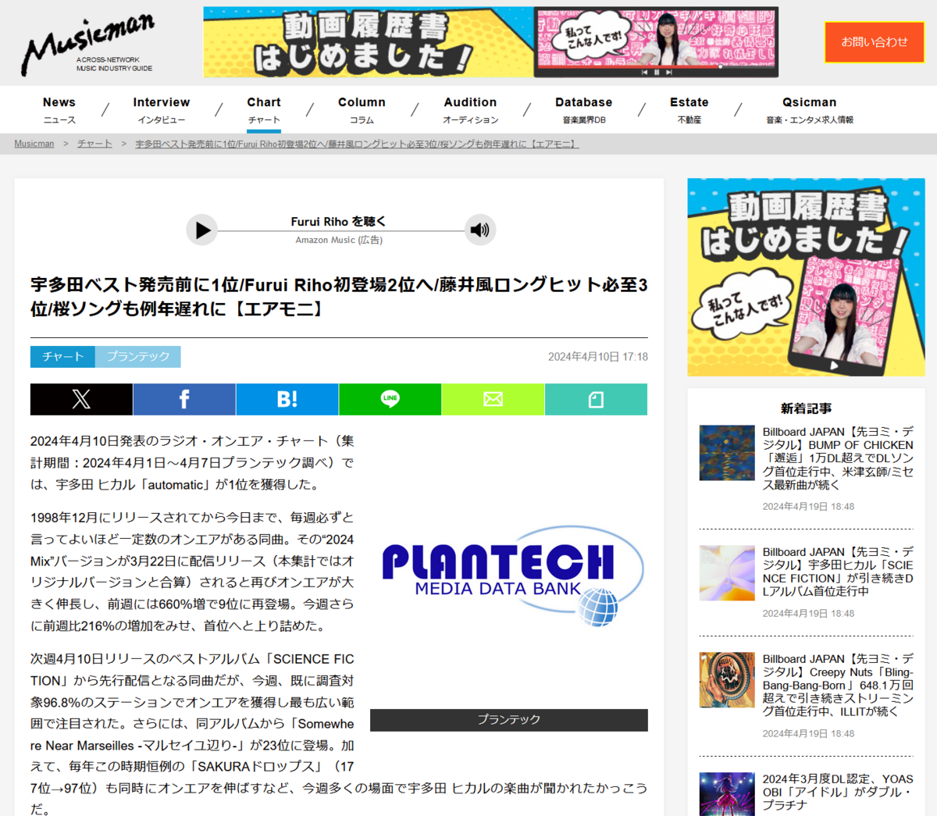Click the article title breadcrumb link

pos(357,144)
